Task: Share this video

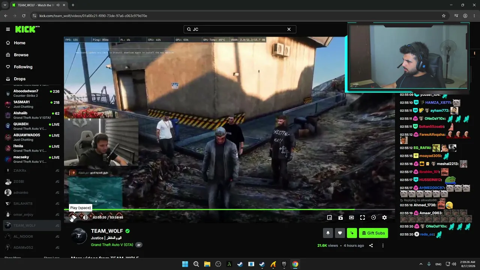Action: point(371,246)
